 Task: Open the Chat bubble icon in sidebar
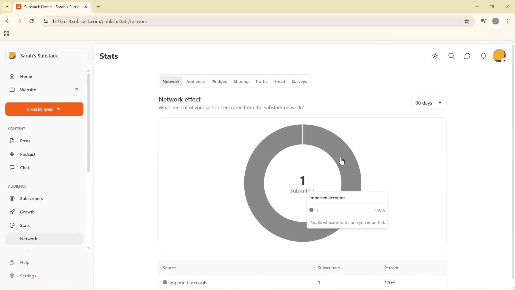(x=12, y=168)
